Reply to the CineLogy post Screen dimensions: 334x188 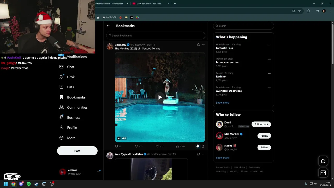pyautogui.click(x=118, y=146)
